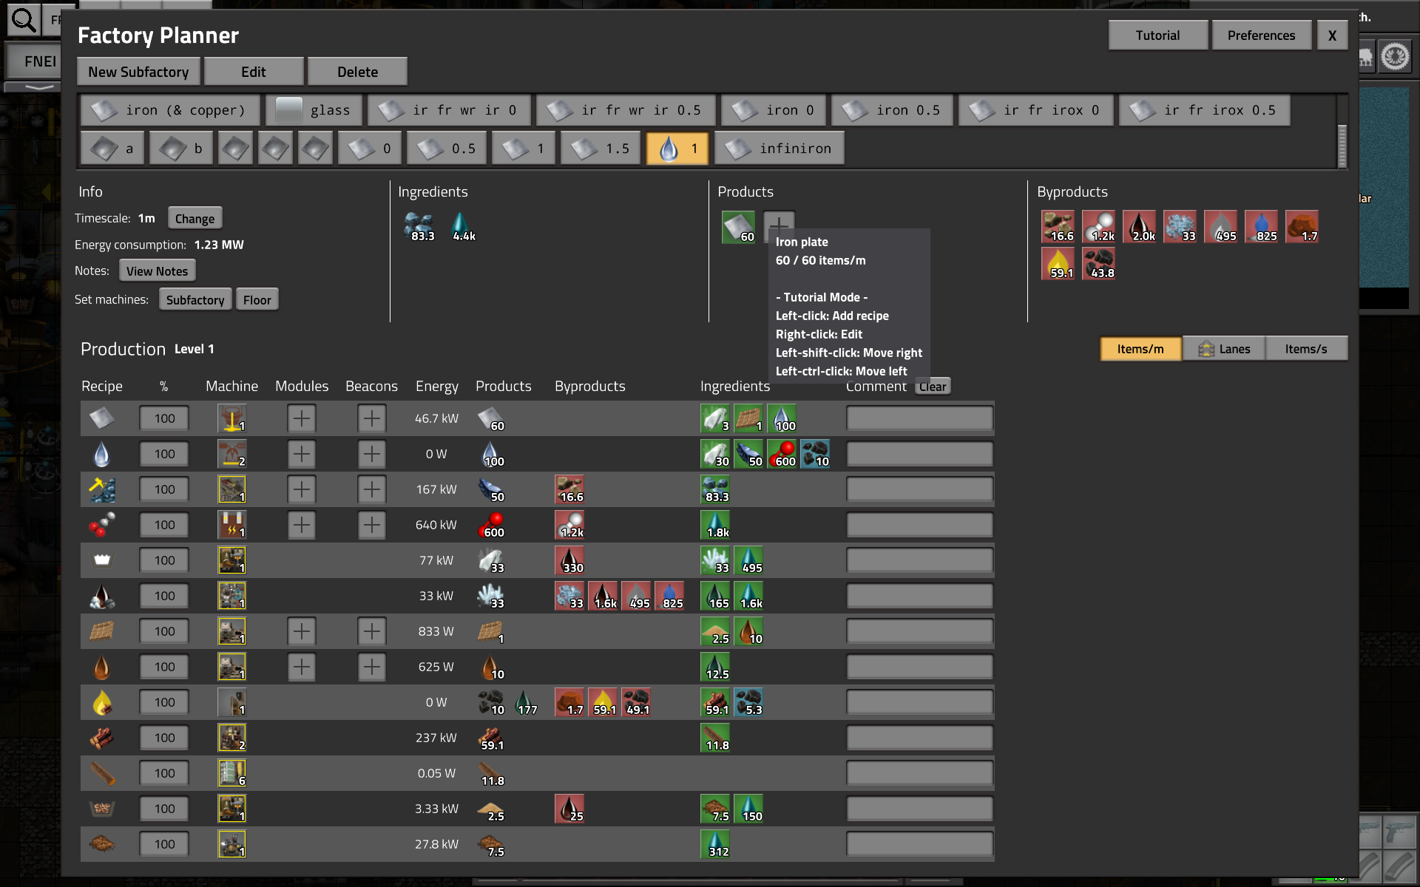Click the percentage field of first recipe
Image resolution: width=1420 pixels, height=887 pixels.
[164, 418]
